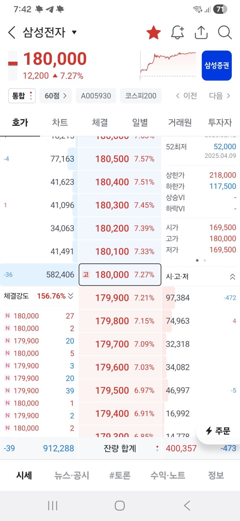Select the 180,000 current price row
The height and width of the screenshot is (521, 240).
point(120,275)
